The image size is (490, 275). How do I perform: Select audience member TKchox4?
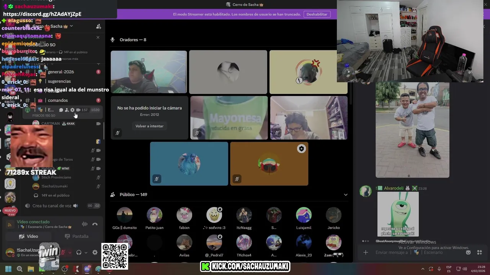pyautogui.click(x=244, y=246)
